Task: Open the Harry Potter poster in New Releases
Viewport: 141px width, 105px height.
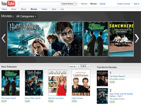Action: pyautogui.click(x=34, y=83)
